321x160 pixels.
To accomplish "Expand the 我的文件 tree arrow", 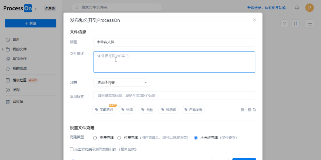I will [3, 50].
